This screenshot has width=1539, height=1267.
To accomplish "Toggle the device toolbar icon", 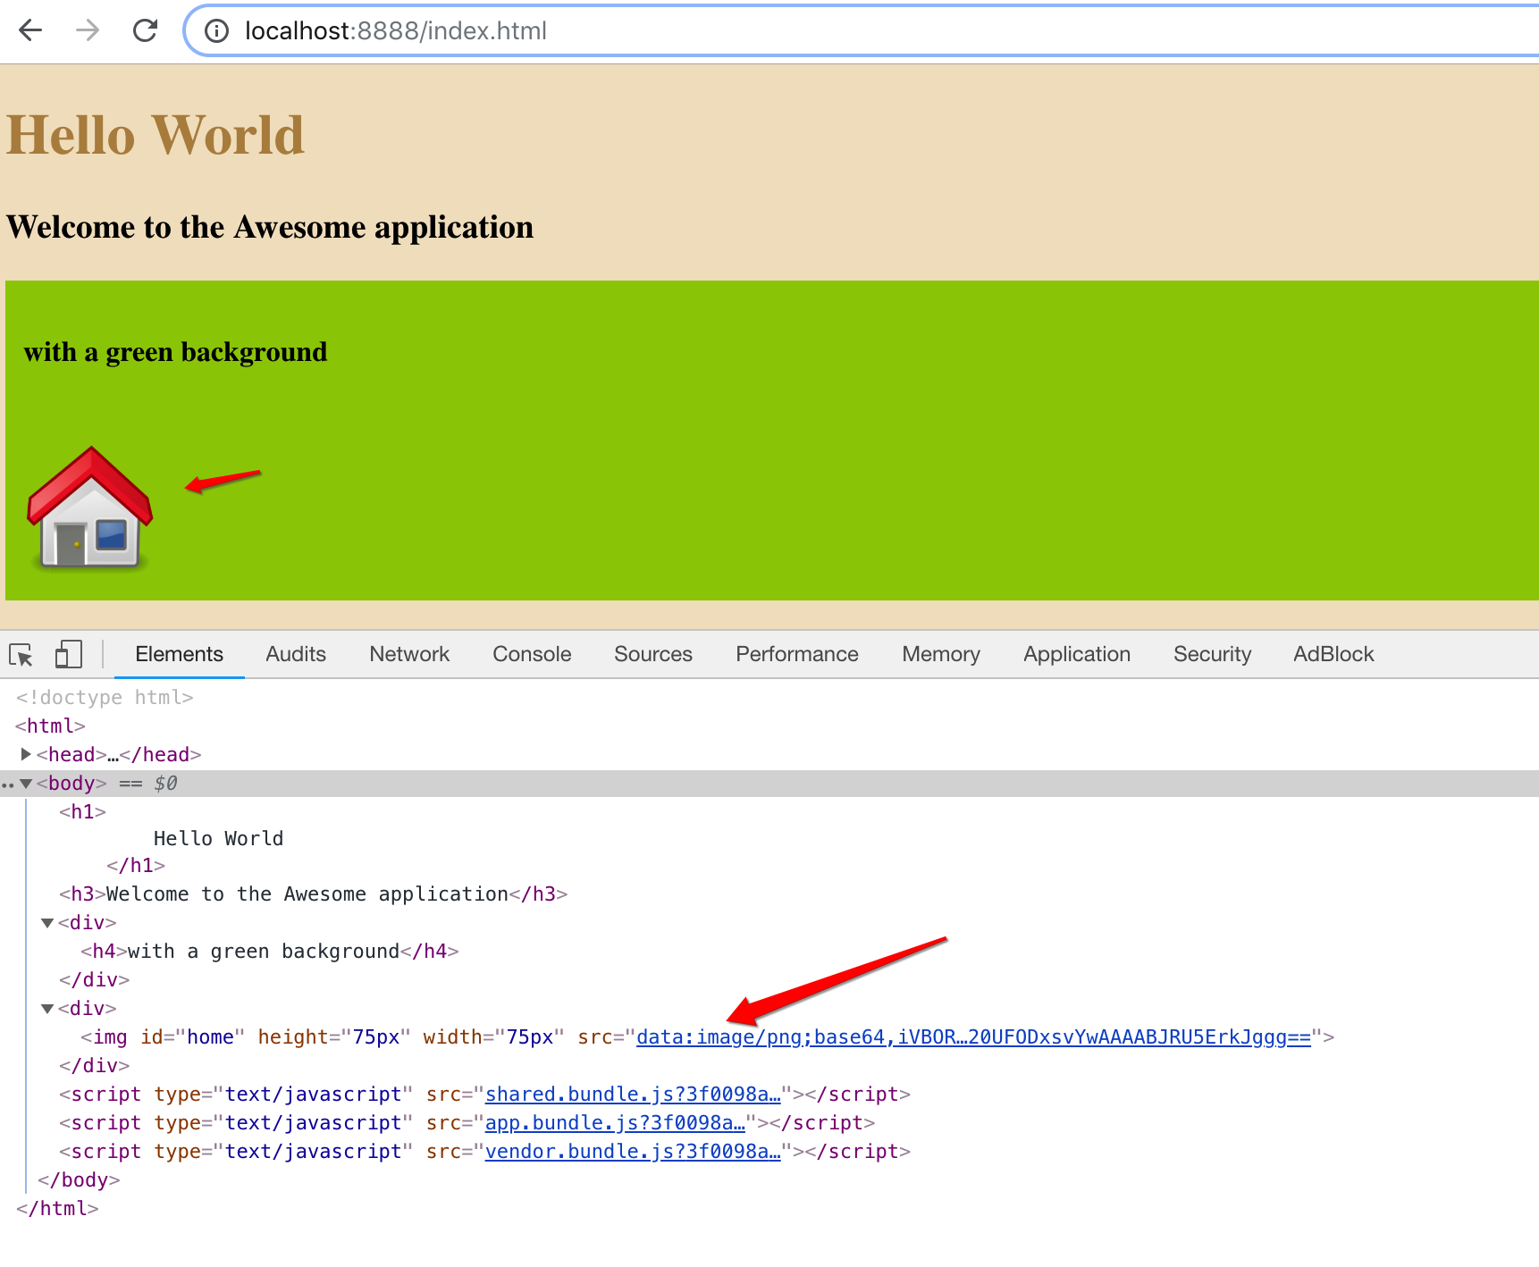I will (69, 654).
